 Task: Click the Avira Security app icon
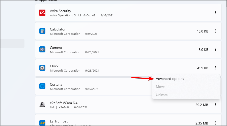click(42, 13)
